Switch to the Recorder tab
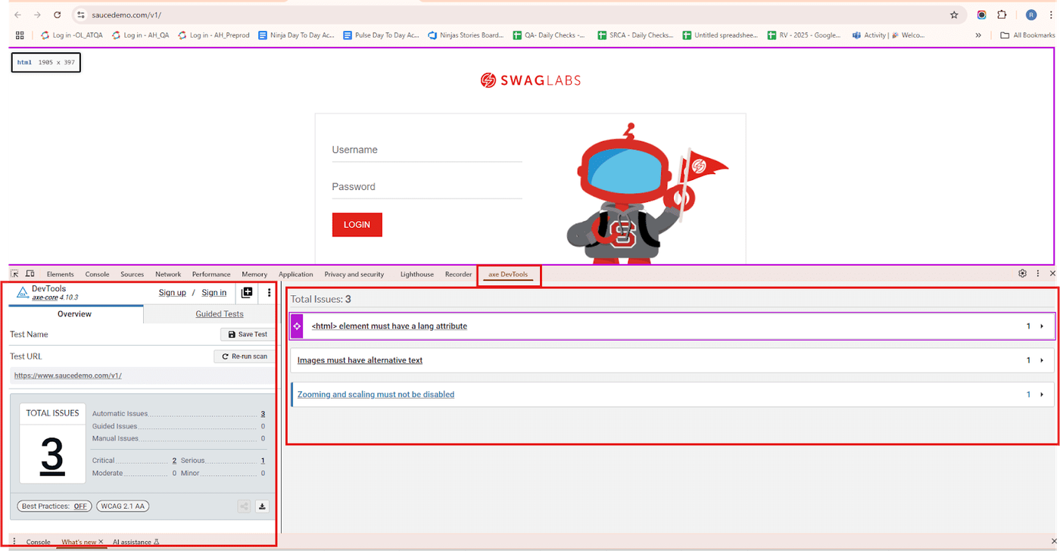Image resolution: width=1060 pixels, height=551 pixels. [x=459, y=274]
